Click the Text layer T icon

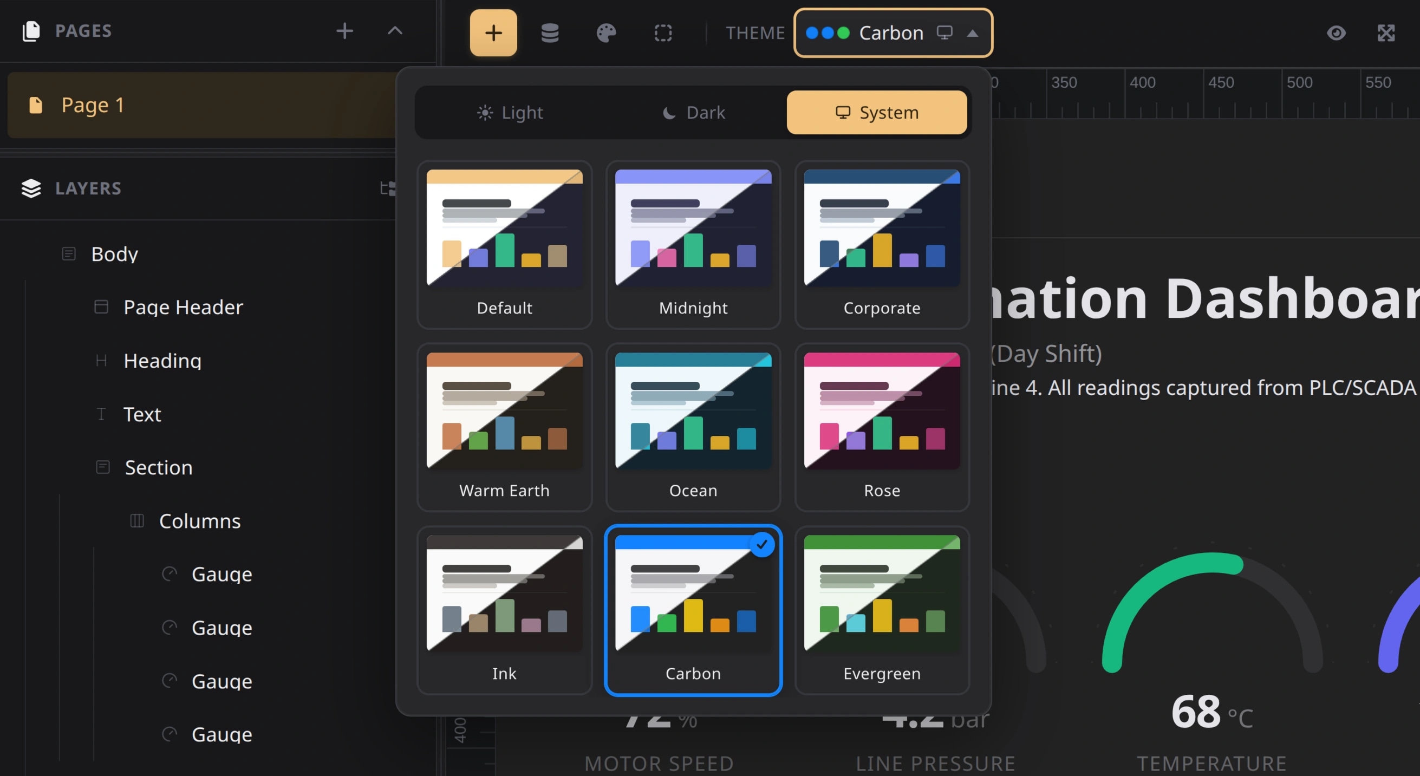point(101,414)
